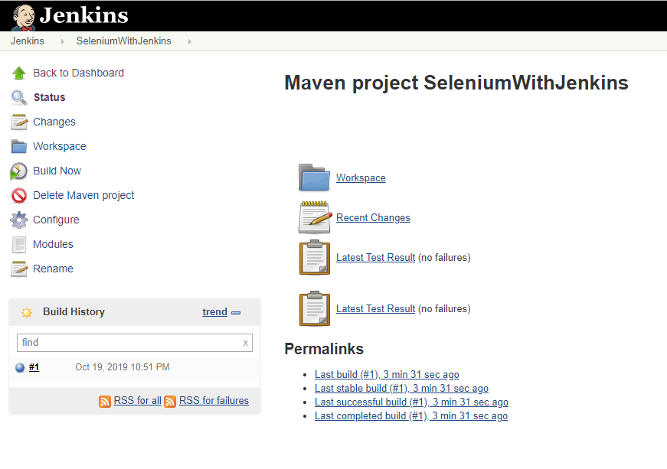Open the Workspace sidebar link
Image resolution: width=667 pixels, height=469 pixels.
click(x=60, y=147)
